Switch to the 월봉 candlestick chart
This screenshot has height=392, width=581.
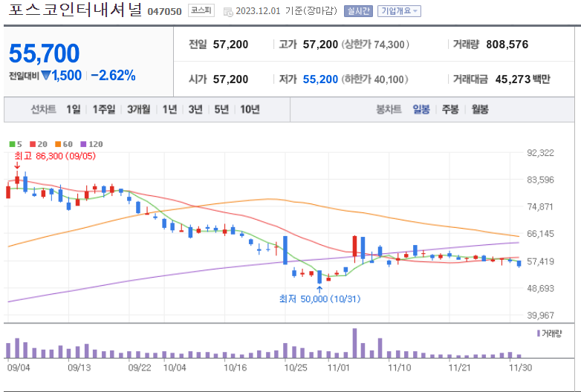pyautogui.click(x=480, y=109)
